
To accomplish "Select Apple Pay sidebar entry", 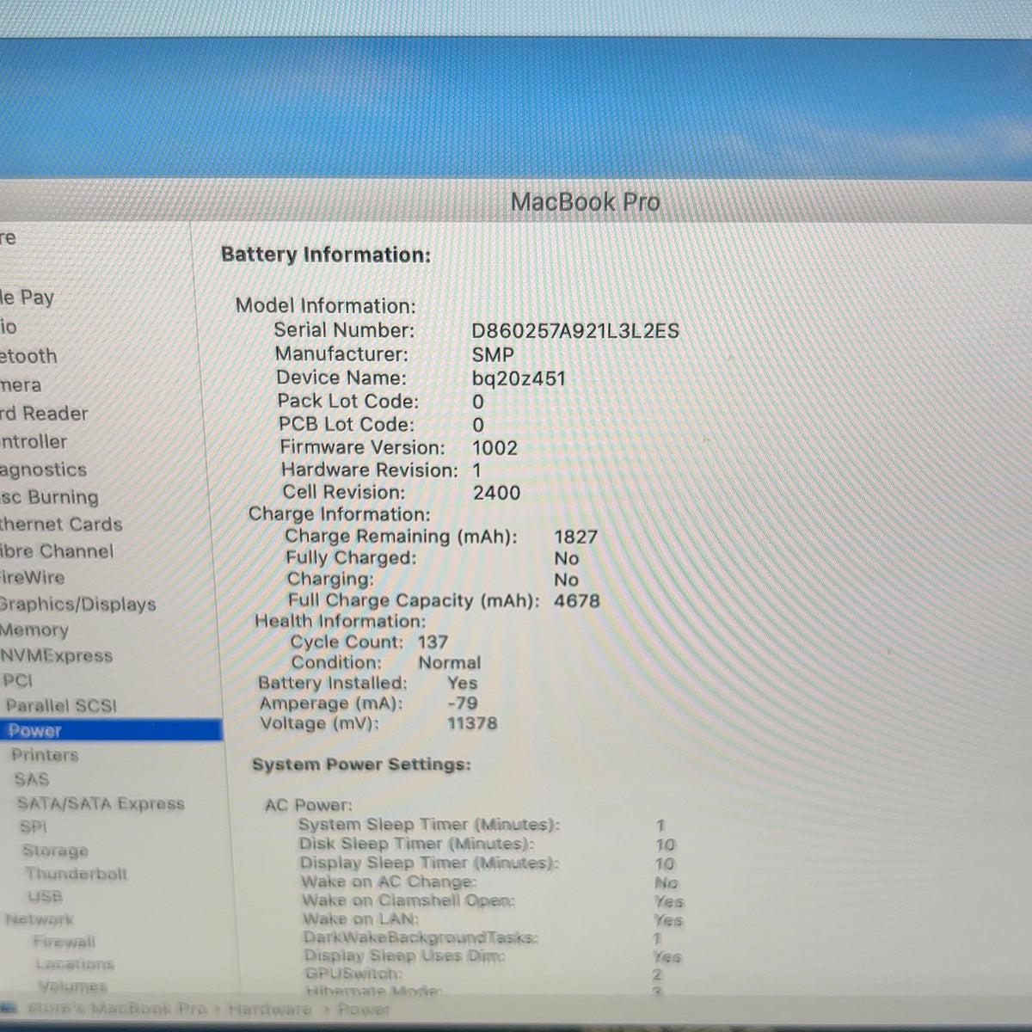I will (27, 298).
